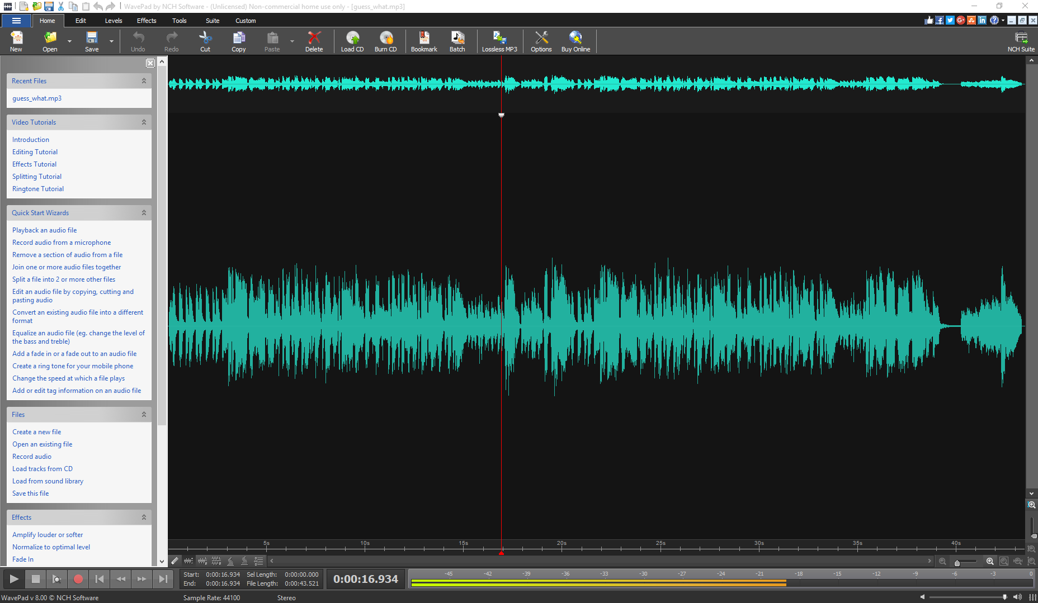Collapse the Effects sidebar panel

144,517
